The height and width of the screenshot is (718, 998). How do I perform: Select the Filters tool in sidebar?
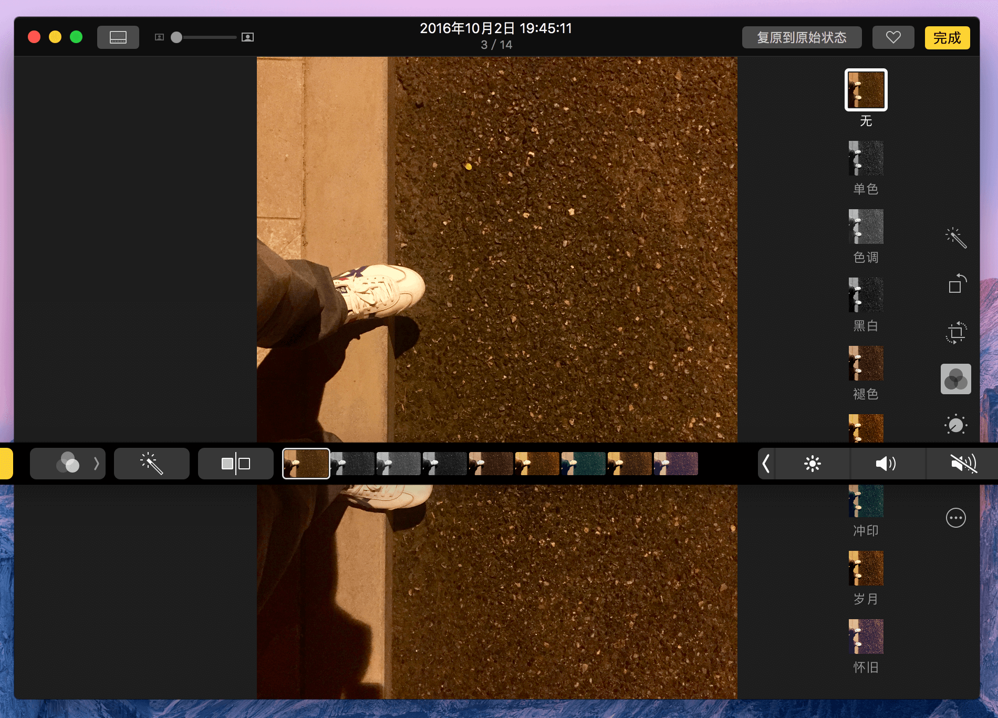point(956,379)
